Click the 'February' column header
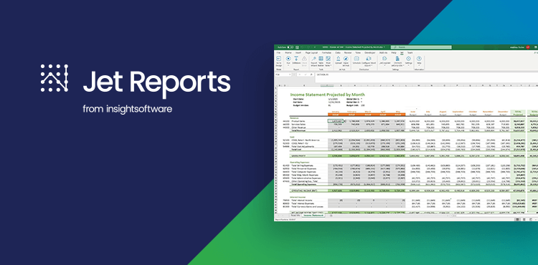 (351, 112)
